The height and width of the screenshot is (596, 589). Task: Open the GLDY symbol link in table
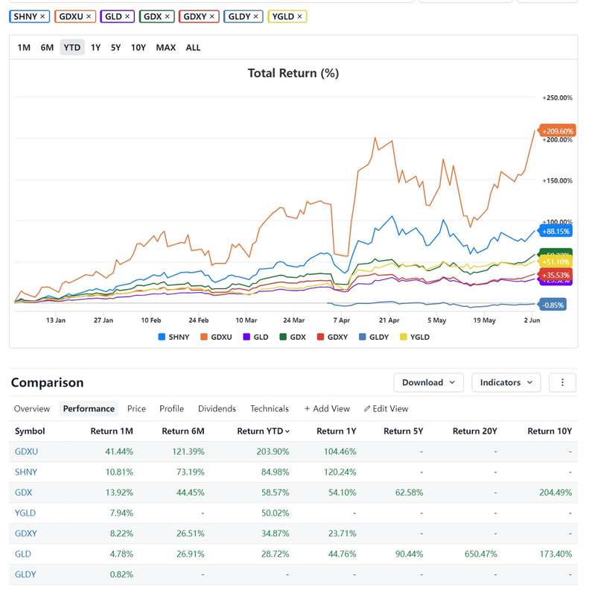(25, 574)
